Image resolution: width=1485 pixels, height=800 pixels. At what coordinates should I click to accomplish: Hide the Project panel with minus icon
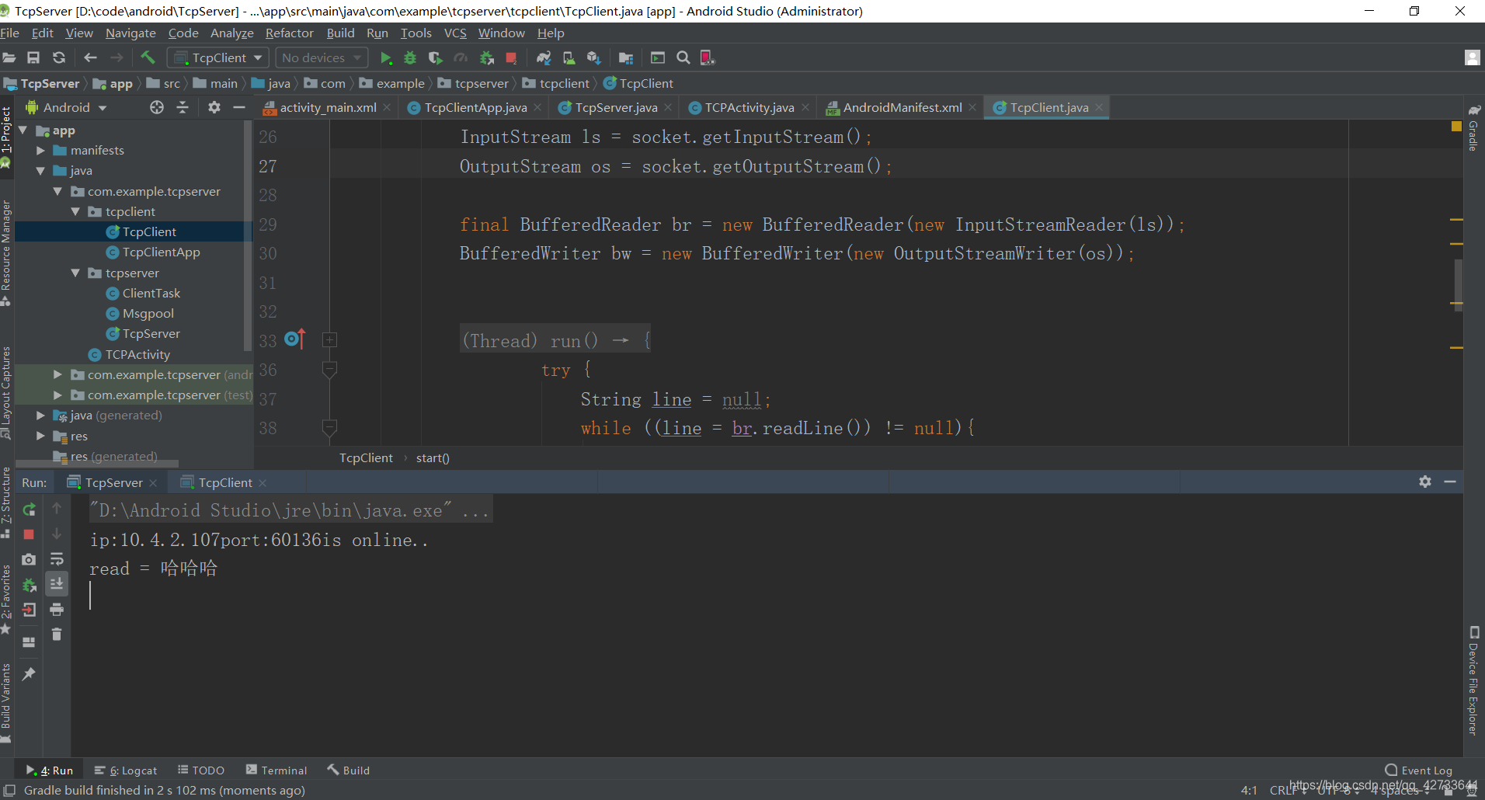pyautogui.click(x=239, y=107)
